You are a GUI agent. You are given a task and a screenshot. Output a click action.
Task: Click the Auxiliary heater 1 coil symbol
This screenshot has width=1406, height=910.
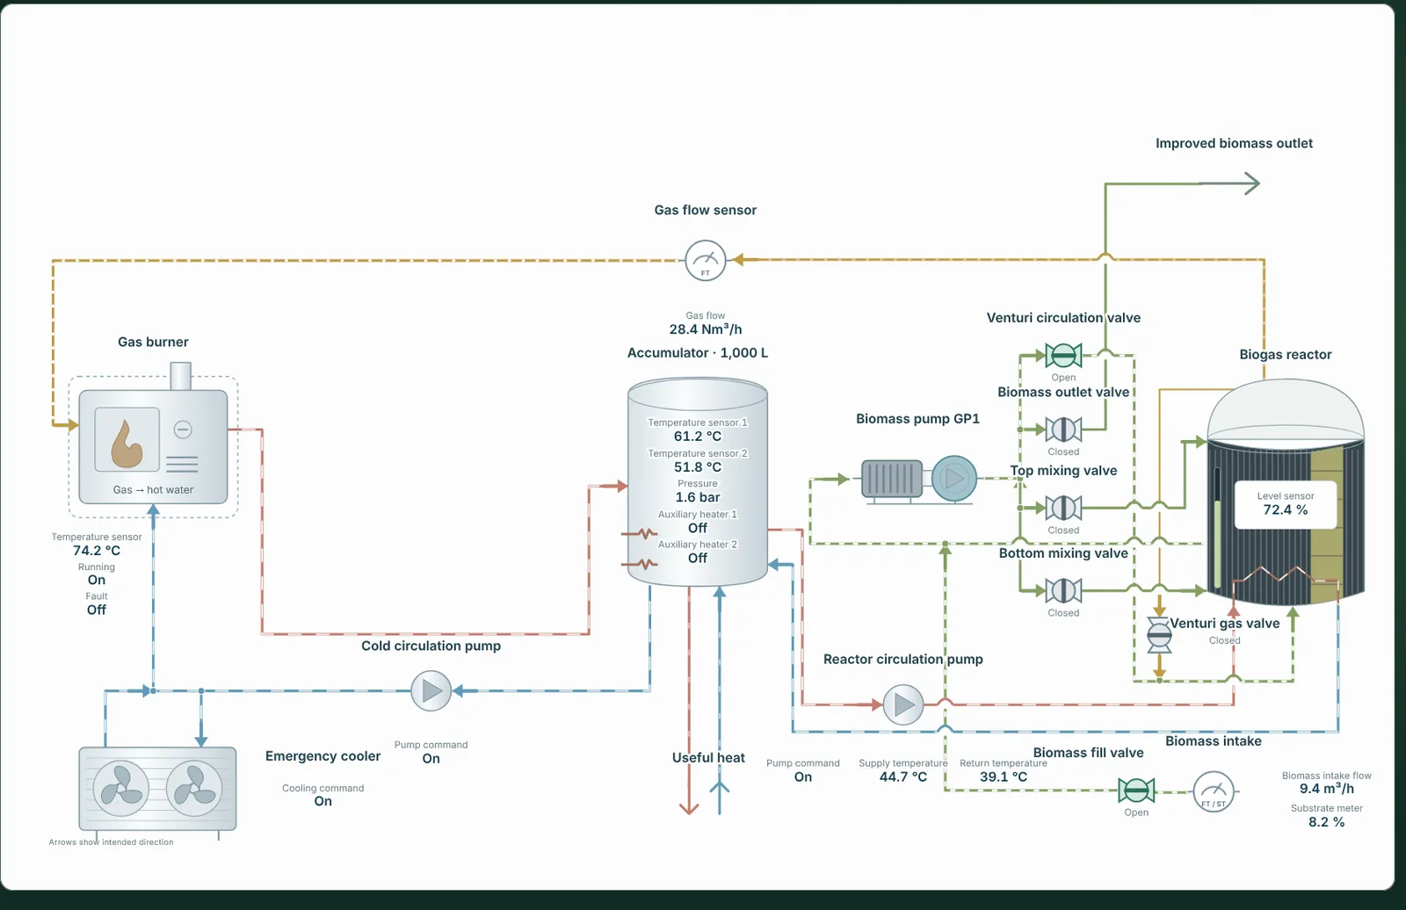click(640, 533)
